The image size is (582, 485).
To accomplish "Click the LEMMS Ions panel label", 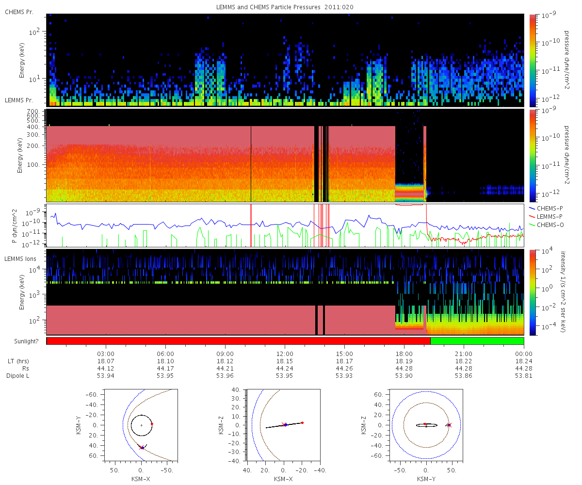I will tap(19, 259).
